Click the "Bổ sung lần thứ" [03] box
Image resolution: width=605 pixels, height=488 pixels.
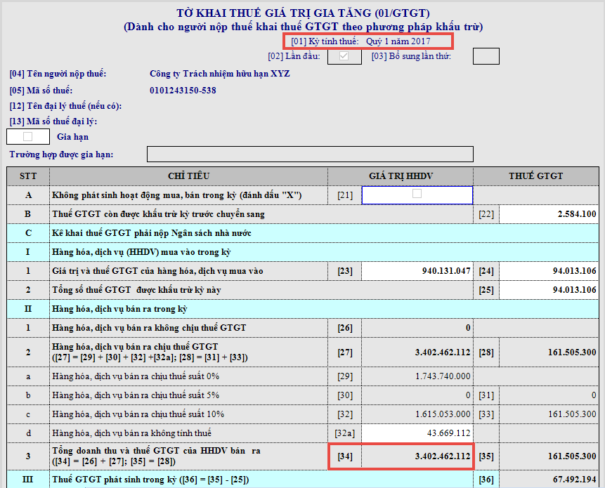486,56
